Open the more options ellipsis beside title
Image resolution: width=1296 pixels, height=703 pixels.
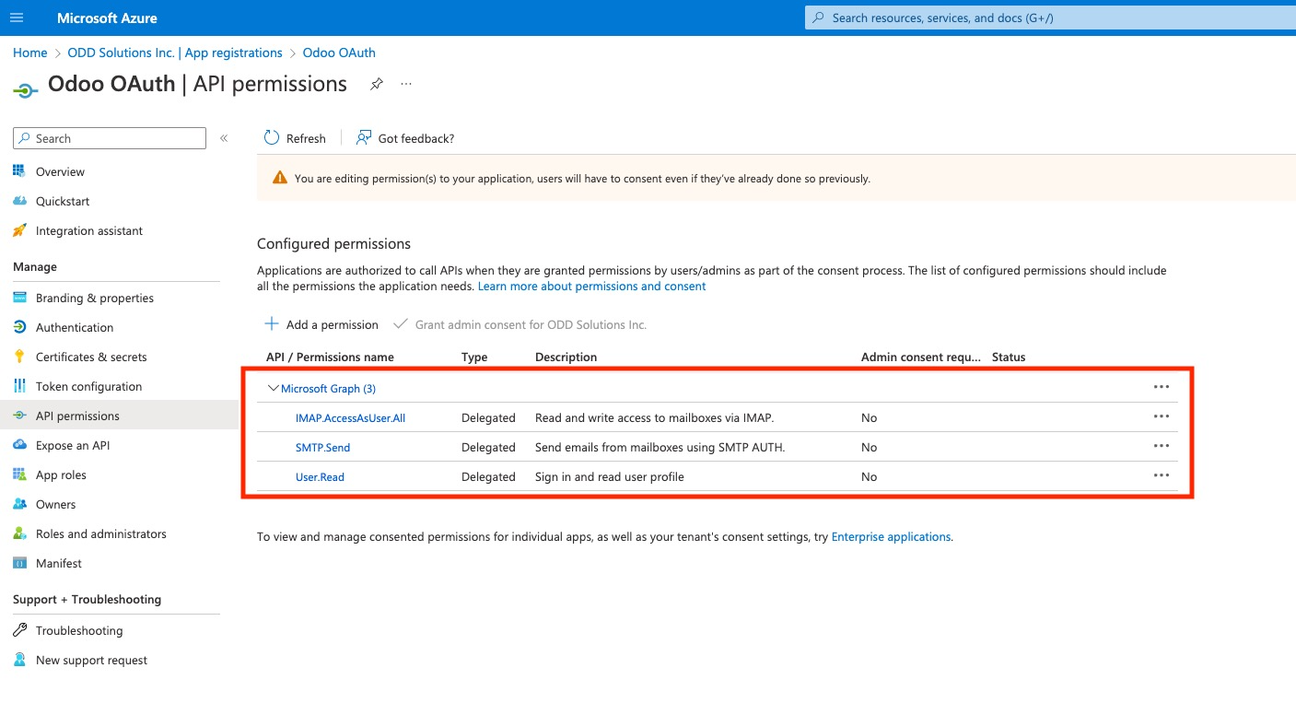(406, 84)
